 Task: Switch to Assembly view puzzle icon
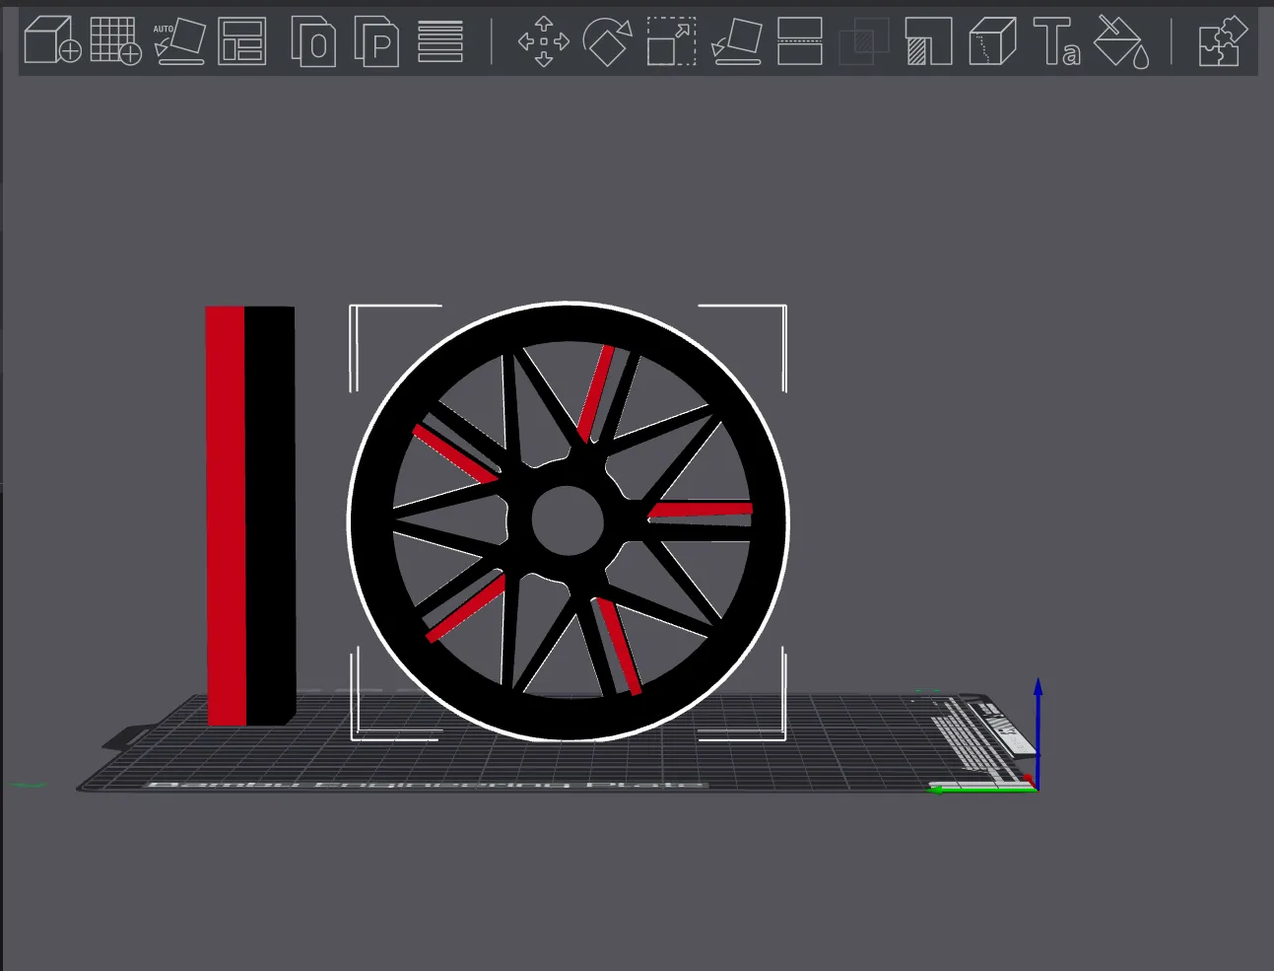coord(1223,41)
